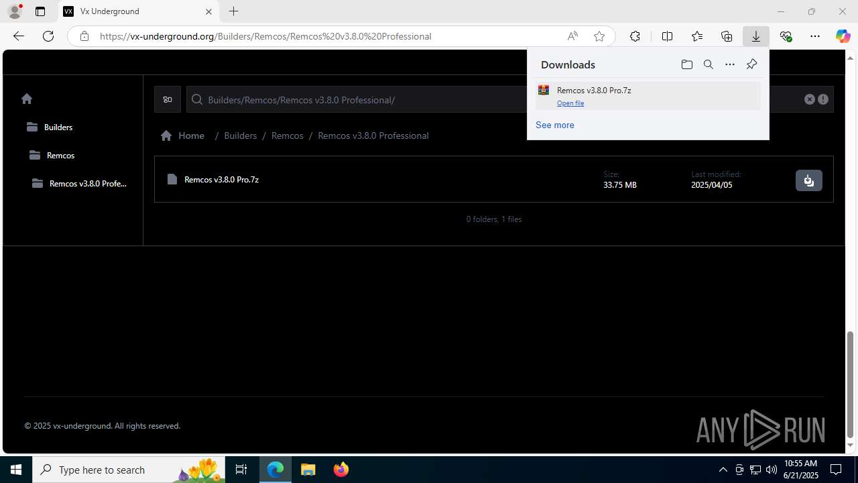Screen dimensions: 858x483
Task: Add this page to favorites star
Action: 599,36
